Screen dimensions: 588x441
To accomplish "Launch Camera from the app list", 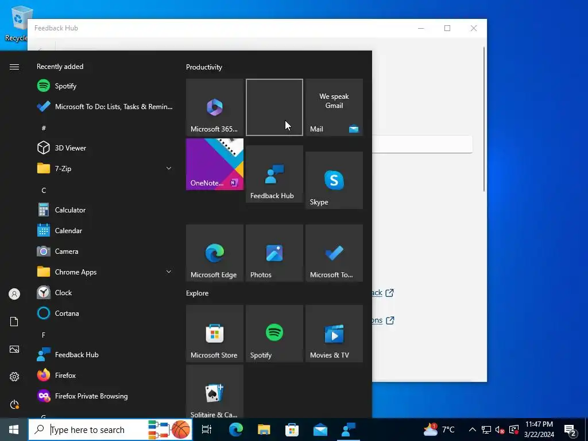I will pos(105,252).
